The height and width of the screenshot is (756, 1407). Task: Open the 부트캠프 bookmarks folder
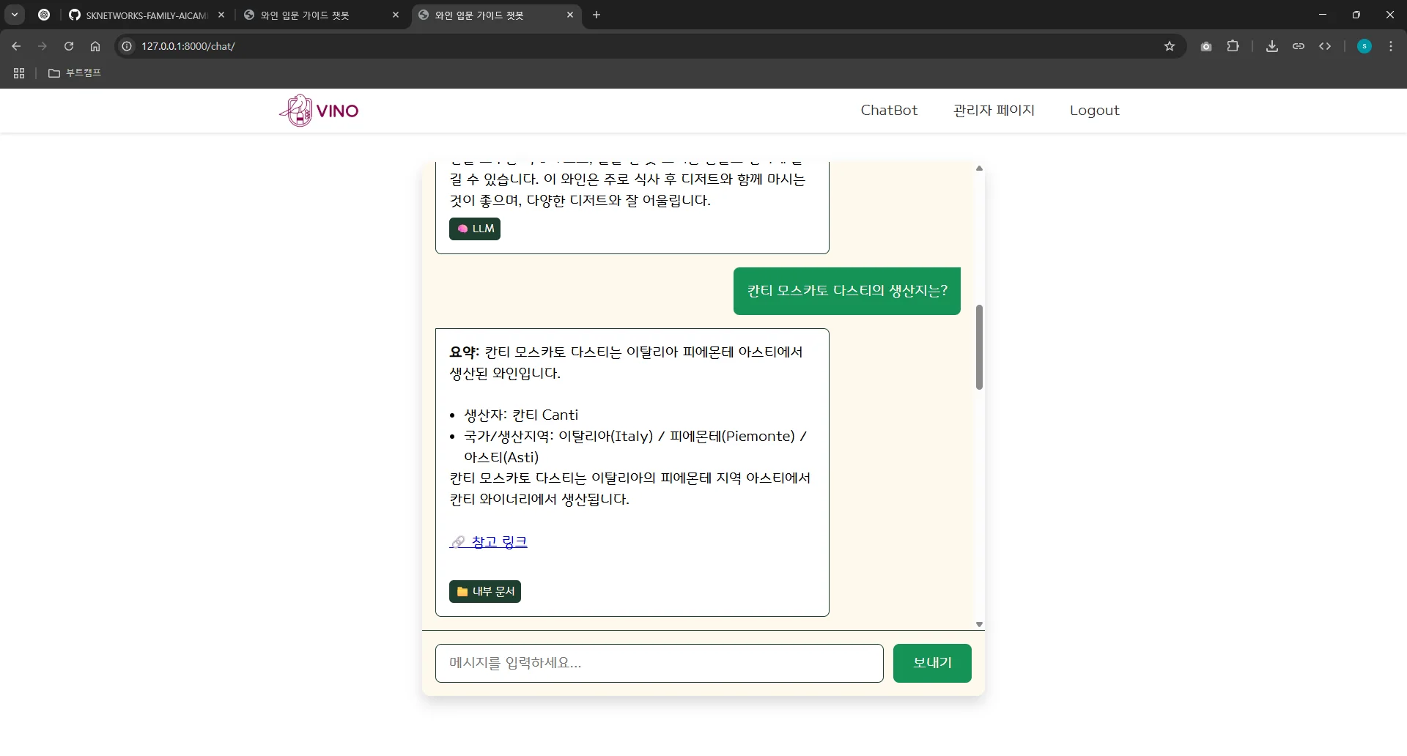75,73
